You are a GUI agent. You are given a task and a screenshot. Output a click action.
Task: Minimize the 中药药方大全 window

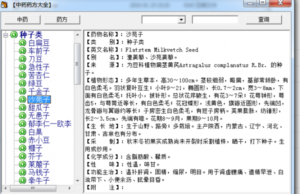250,3
